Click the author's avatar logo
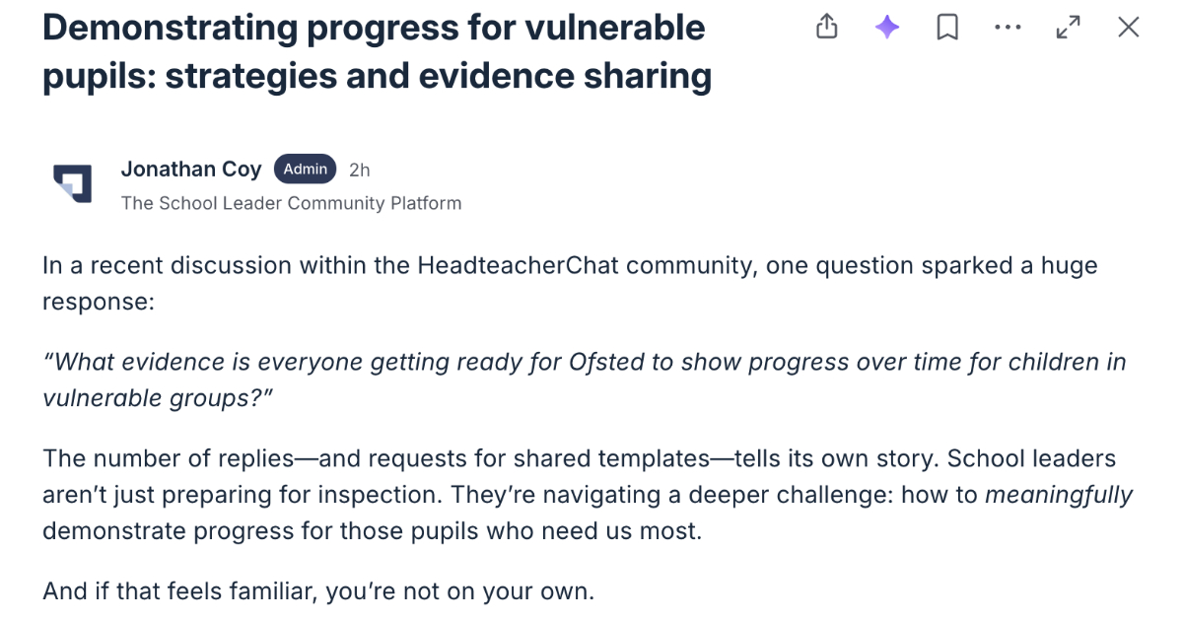The height and width of the screenshot is (621, 1183). (x=72, y=183)
